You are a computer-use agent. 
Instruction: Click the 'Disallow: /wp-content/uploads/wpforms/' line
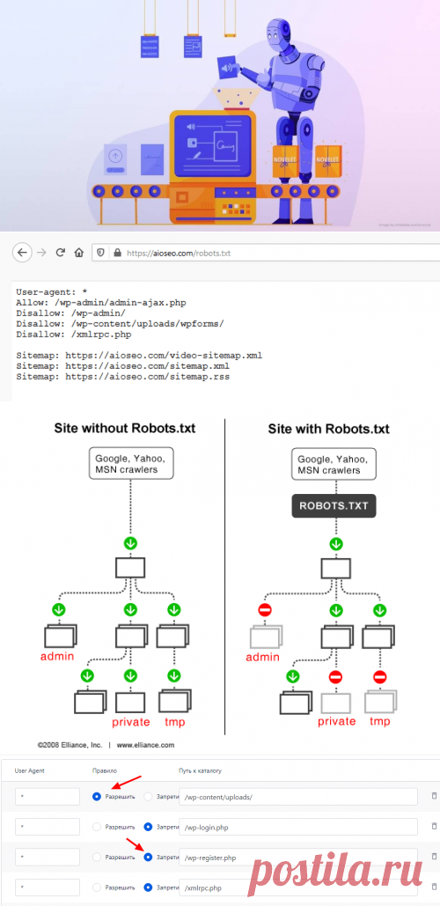click(120, 324)
